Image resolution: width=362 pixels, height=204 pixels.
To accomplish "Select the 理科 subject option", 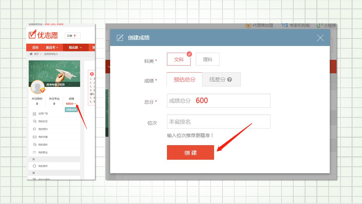I will 207,59.
